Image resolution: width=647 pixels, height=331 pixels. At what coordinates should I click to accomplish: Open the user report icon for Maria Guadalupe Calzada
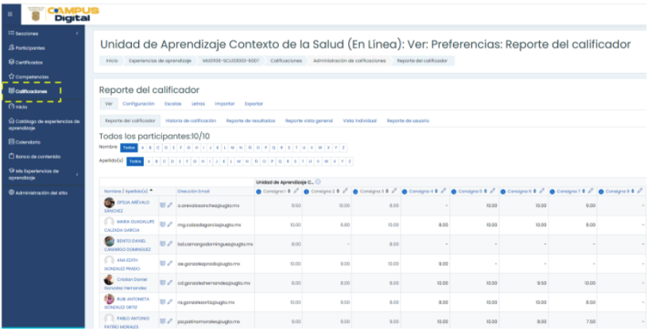click(163, 225)
